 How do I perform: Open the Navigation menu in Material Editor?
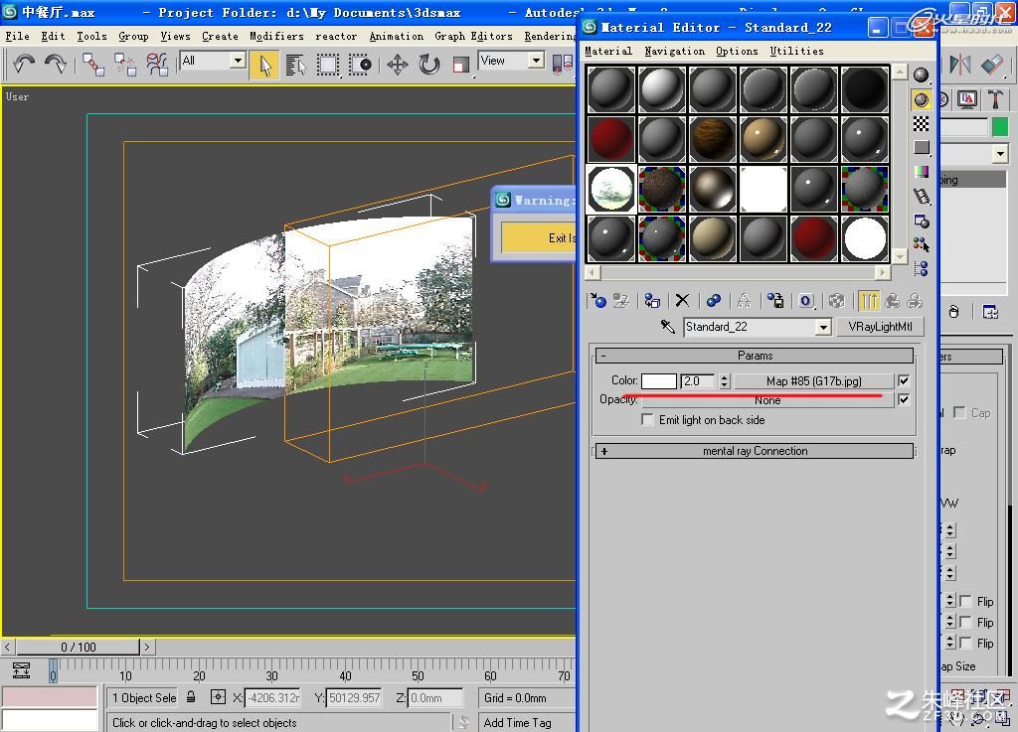tap(675, 51)
